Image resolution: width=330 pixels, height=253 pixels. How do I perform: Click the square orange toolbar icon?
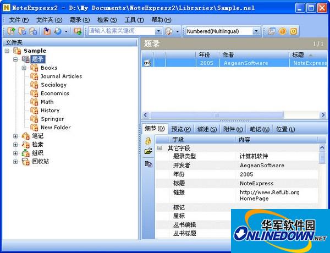293,31
